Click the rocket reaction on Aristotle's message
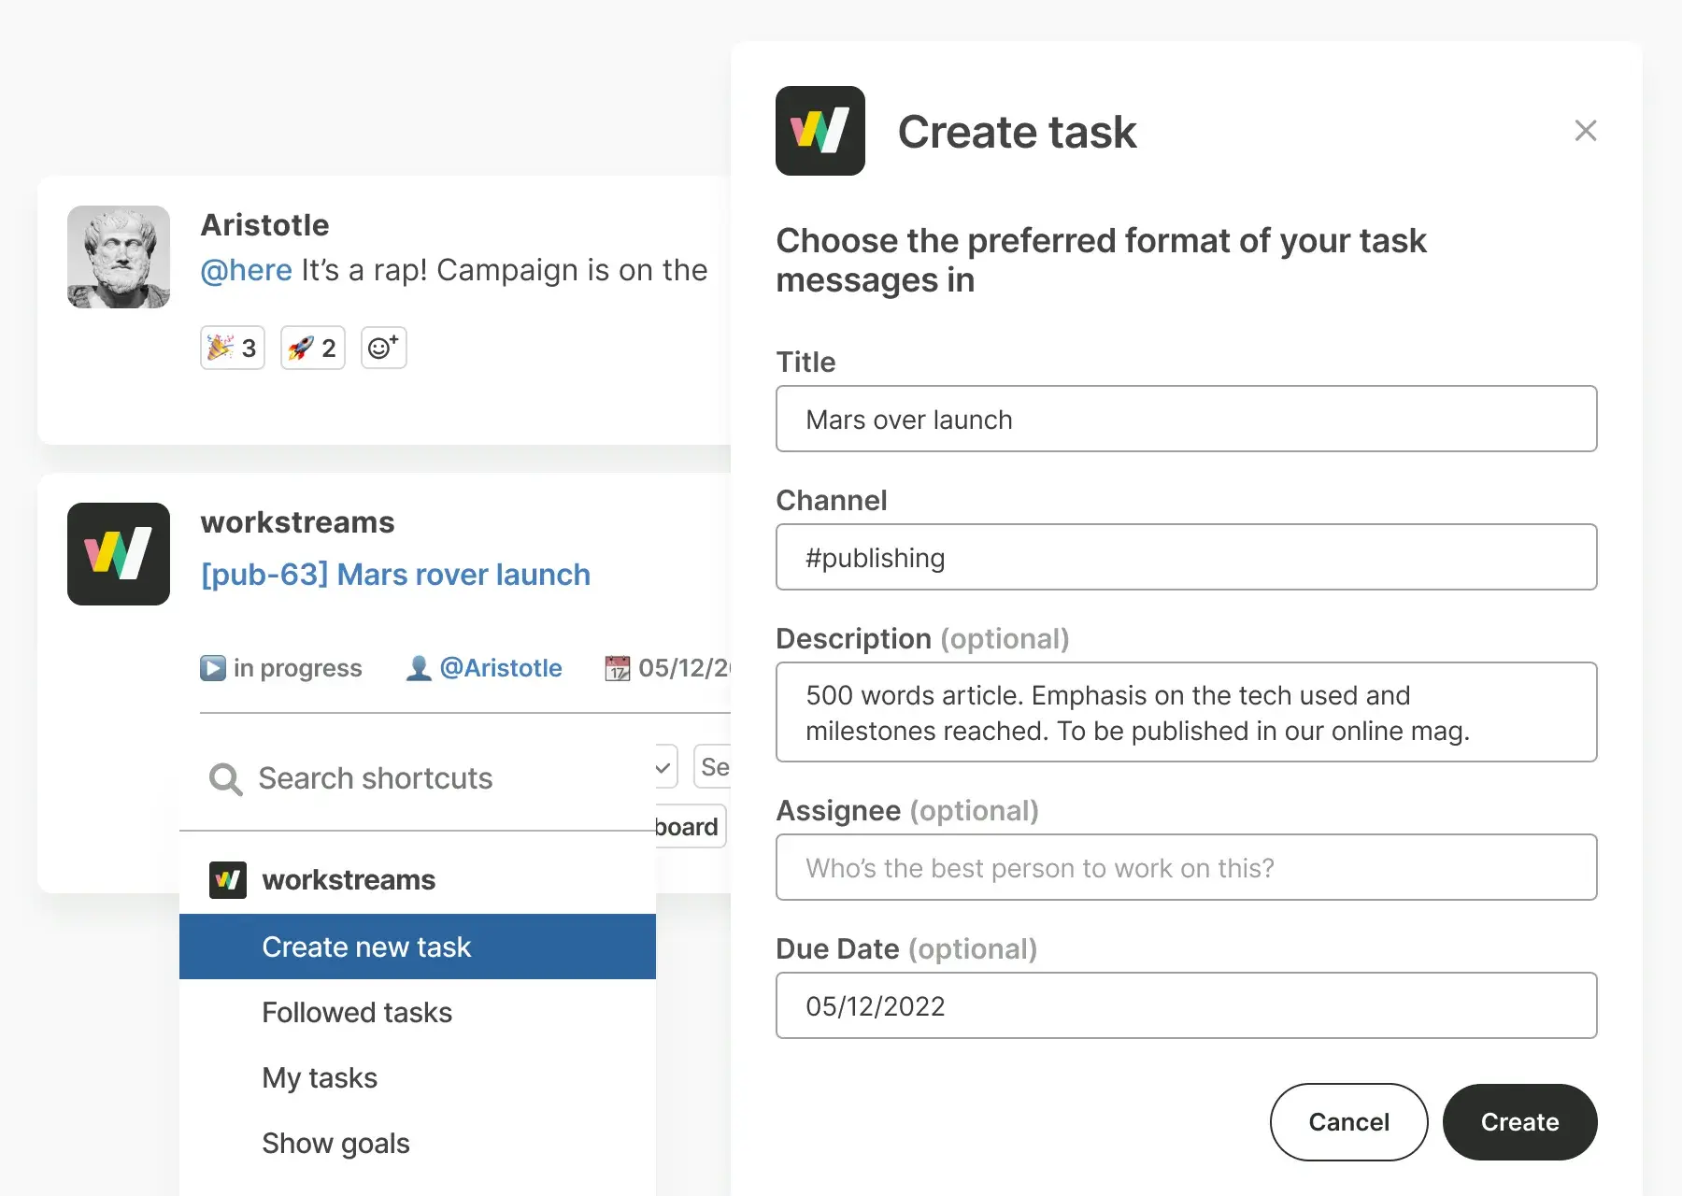 tap(311, 348)
